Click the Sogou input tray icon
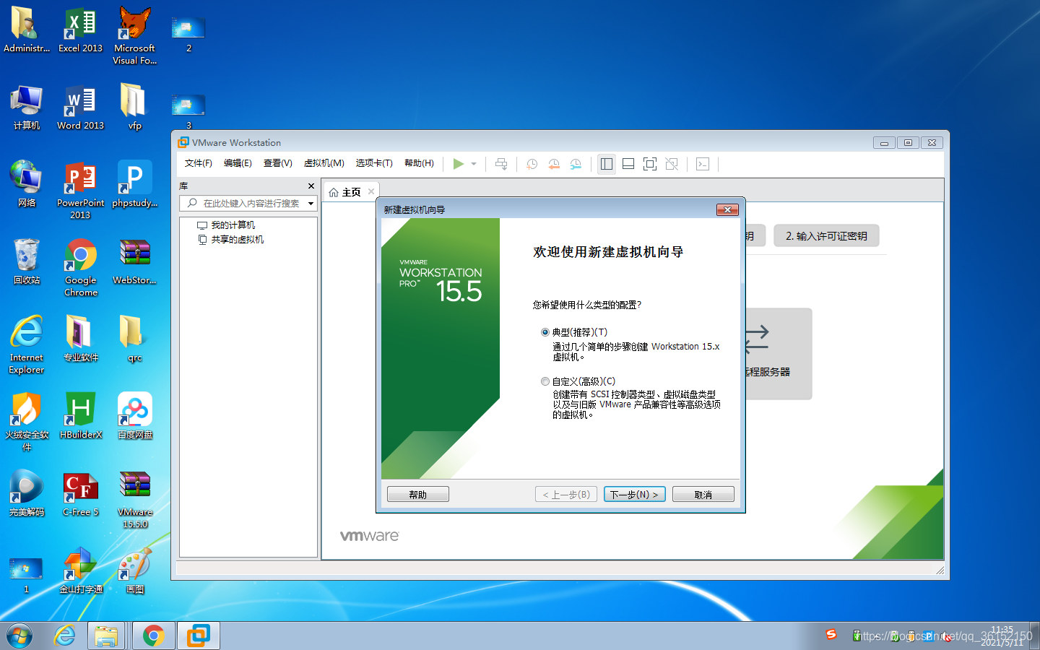 [831, 634]
